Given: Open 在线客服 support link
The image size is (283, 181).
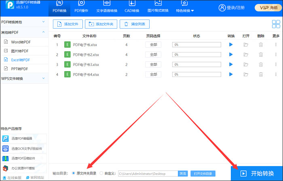Looking at the screenshot, I should pyautogui.click(x=13, y=178).
